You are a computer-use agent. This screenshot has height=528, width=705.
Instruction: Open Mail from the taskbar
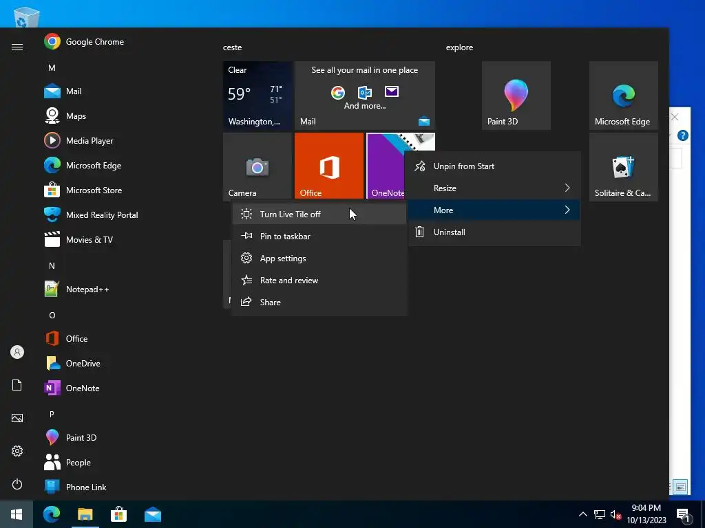(153, 514)
